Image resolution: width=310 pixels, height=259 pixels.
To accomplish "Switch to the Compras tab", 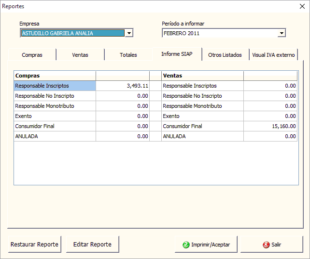I will pos(32,55).
